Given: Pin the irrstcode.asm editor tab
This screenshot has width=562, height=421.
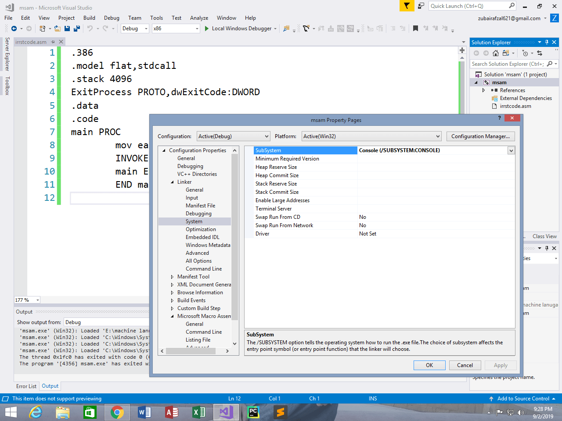Looking at the screenshot, I should (x=53, y=42).
